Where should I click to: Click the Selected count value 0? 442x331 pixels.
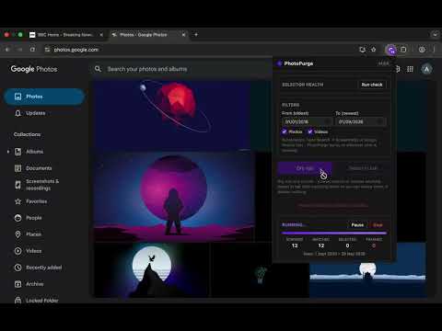(x=347, y=245)
